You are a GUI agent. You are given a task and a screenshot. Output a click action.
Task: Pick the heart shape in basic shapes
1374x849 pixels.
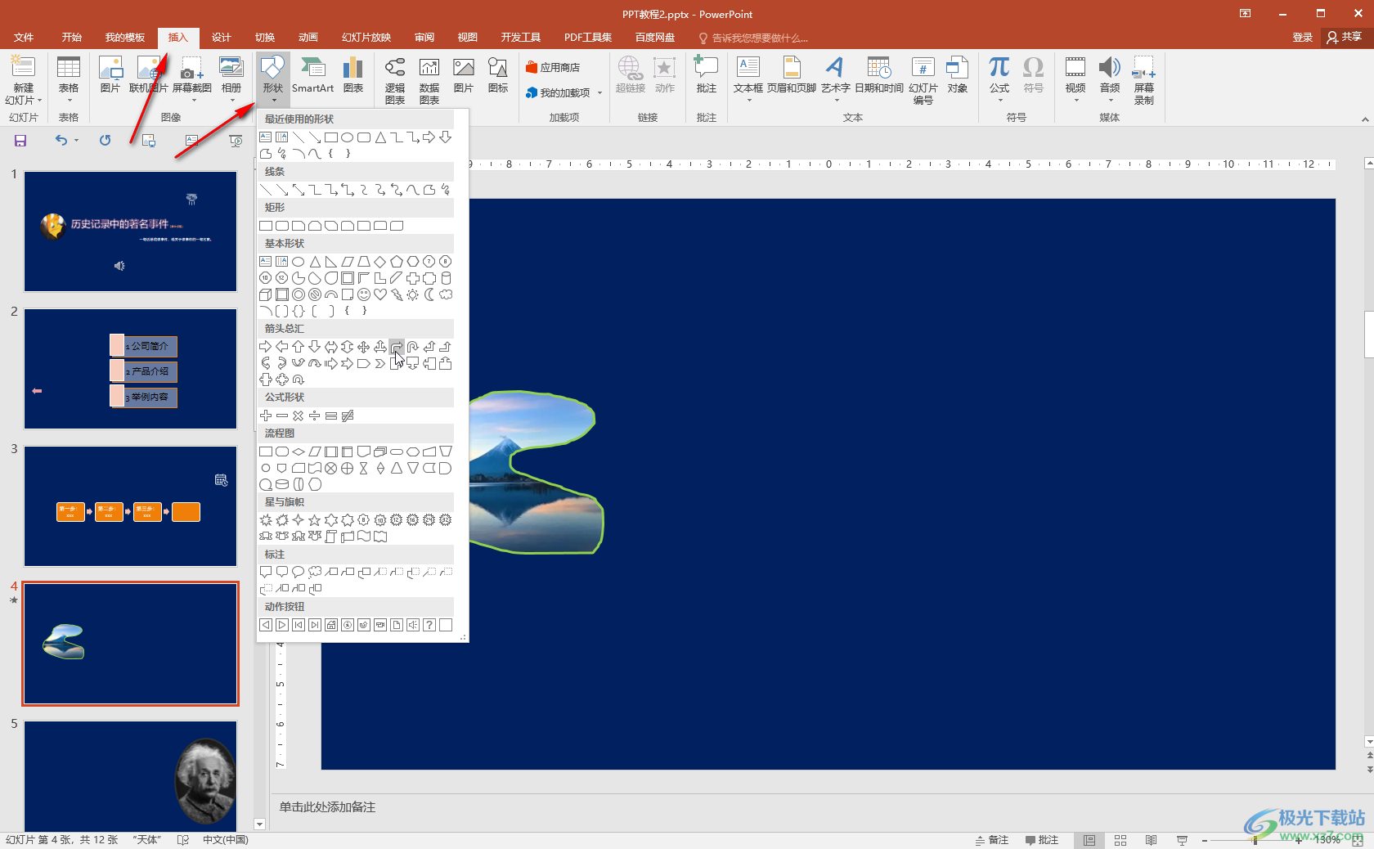point(380,294)
